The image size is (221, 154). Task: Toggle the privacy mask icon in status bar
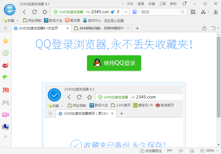point(170,151)
